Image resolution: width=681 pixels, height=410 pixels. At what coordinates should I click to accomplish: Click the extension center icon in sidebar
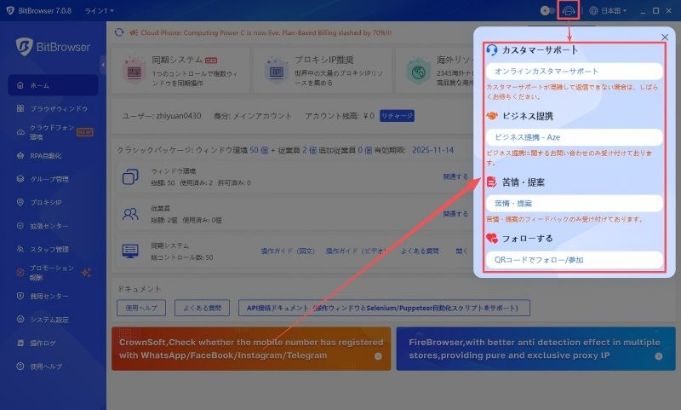click(x=20, y=226)
